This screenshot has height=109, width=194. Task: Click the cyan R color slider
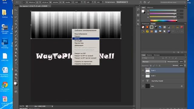pos(163,10)
